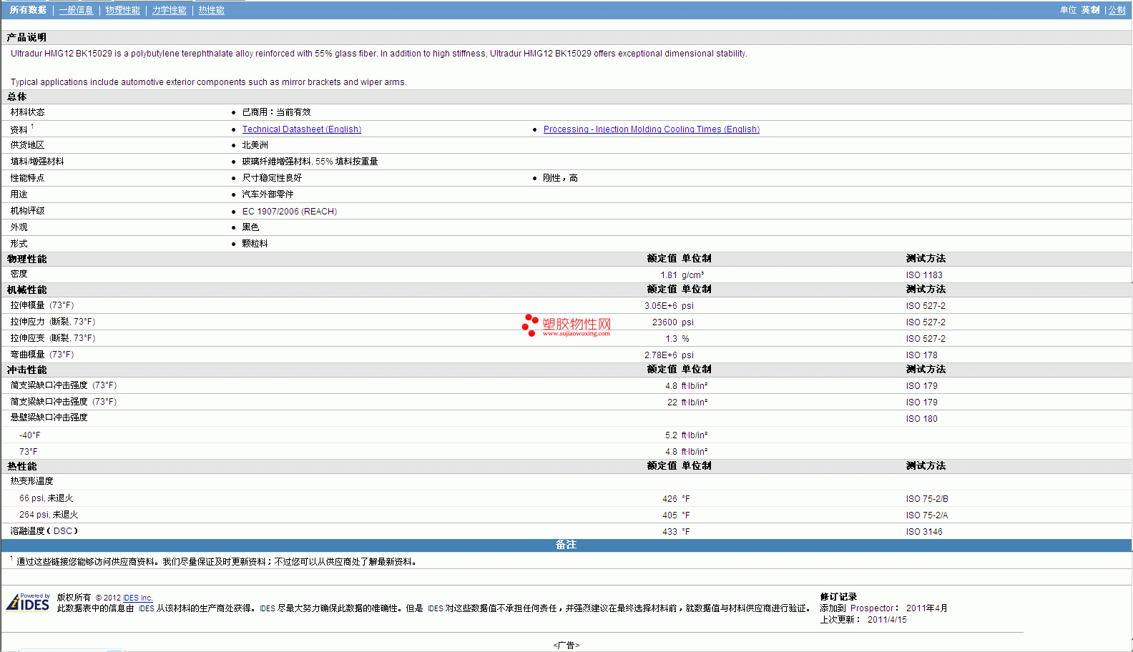
Task: Click ISO 3146 test method
Action: (x=924, y=532)
